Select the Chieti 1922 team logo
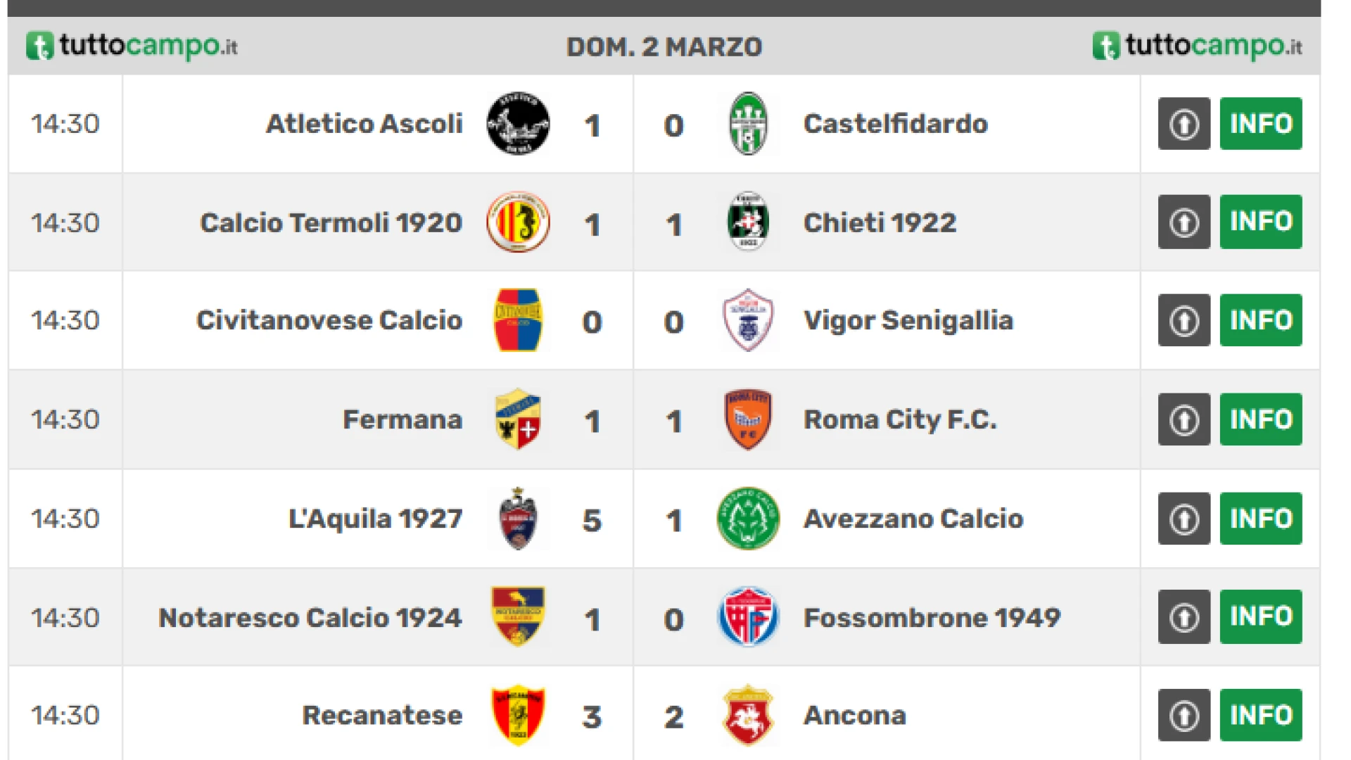Screen dimensions: 1351x760 748,222
